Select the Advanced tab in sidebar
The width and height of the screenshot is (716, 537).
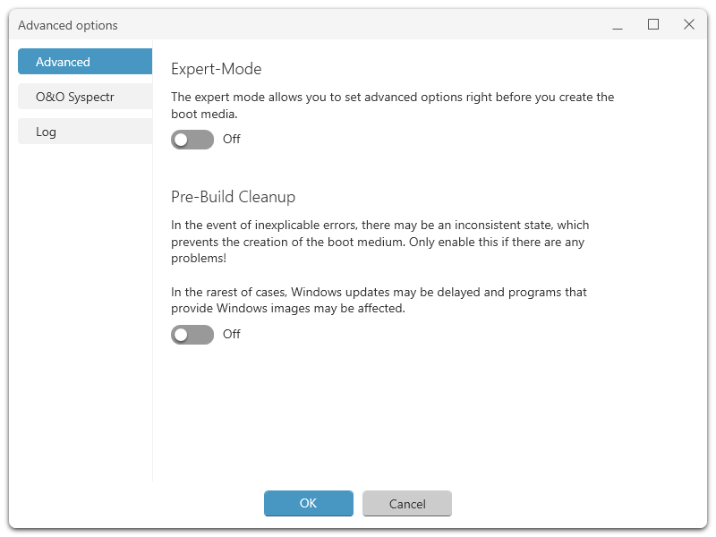(x=84, y=62)
